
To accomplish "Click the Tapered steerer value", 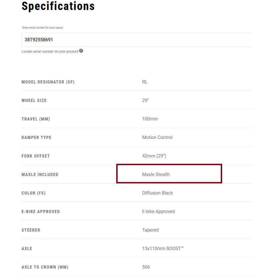I will pyautogui.click(x=150, y=230).
